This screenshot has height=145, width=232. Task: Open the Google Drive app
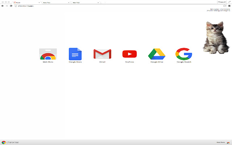[157, 54]
